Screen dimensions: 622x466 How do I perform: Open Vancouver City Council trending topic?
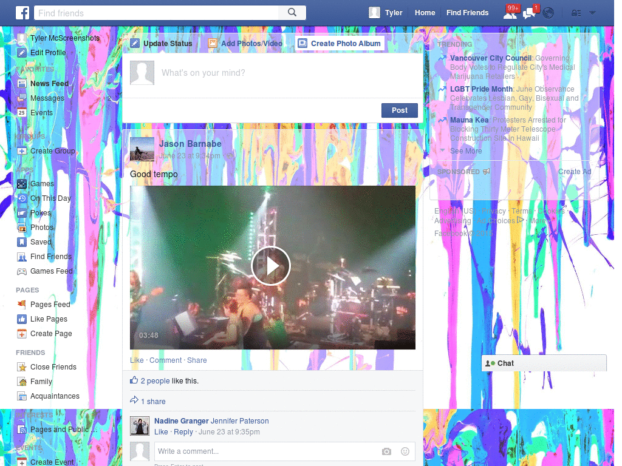(491, 58)
